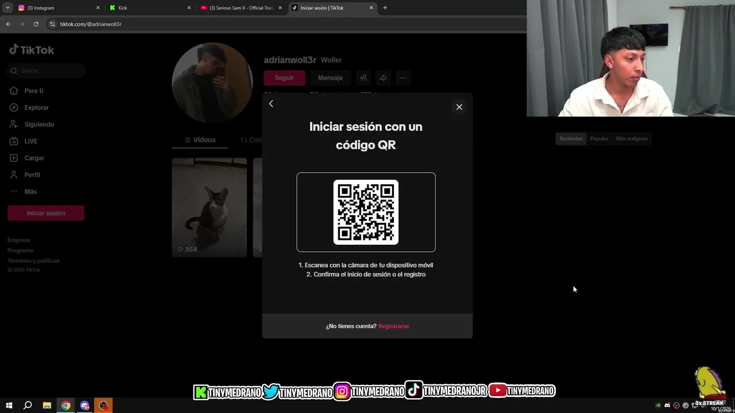Click the share arrow icon on profile
This screenshot has width=735, height=413.
click(x=383, y=77)
